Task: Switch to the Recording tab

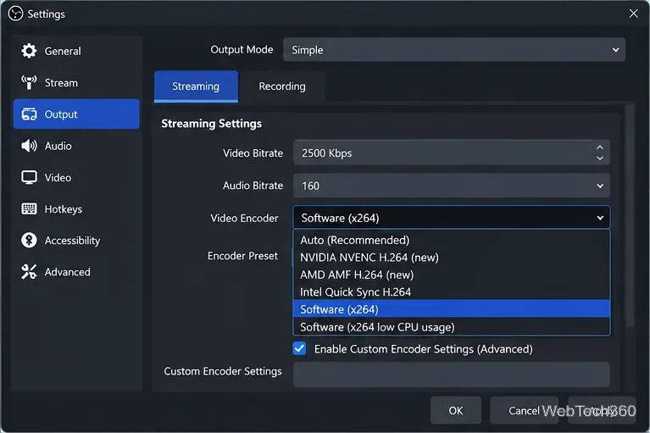Action: click(282, 86)
